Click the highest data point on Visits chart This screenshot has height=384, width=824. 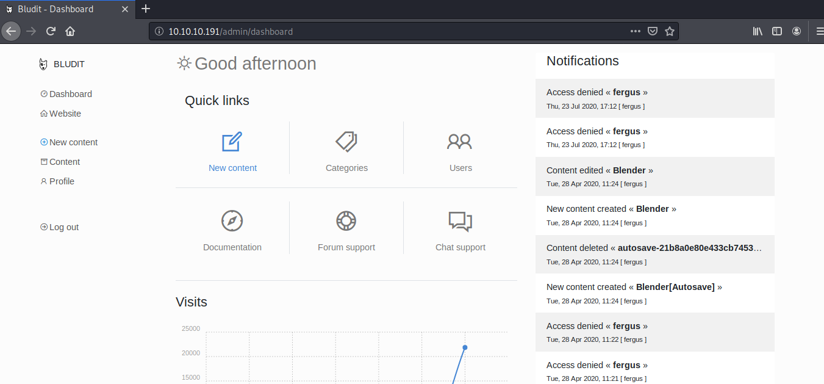pyautogui.click(x=465, y=347)
